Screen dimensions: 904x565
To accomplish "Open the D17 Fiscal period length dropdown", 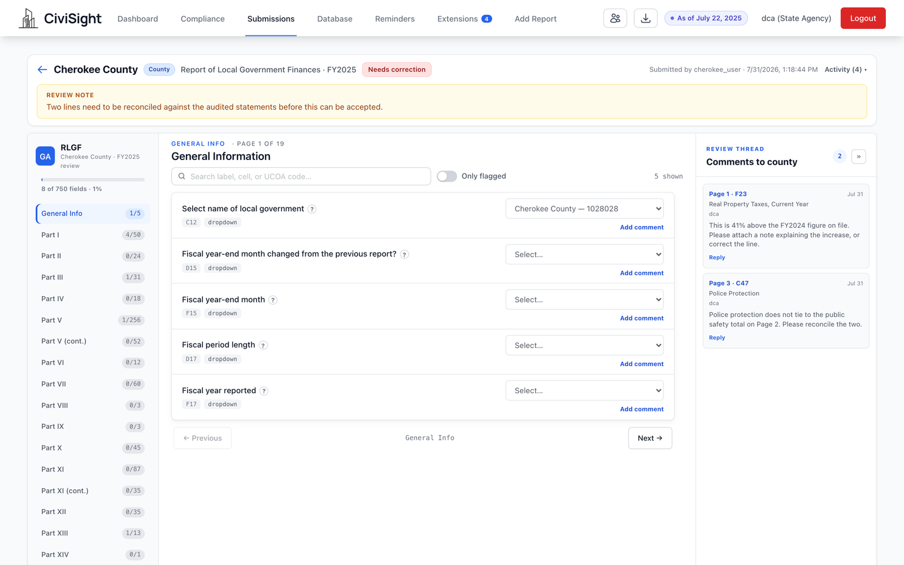I will pyautogui.click(x=585, y=345).
